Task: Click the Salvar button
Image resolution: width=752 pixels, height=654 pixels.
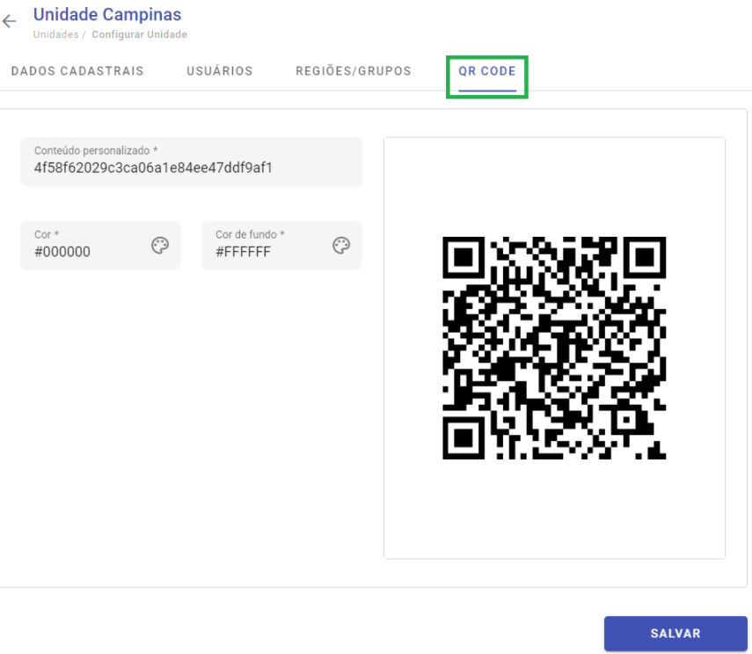Action: [x=675, y=634]
